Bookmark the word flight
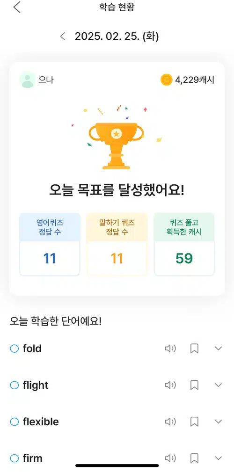 click(195, 385)
